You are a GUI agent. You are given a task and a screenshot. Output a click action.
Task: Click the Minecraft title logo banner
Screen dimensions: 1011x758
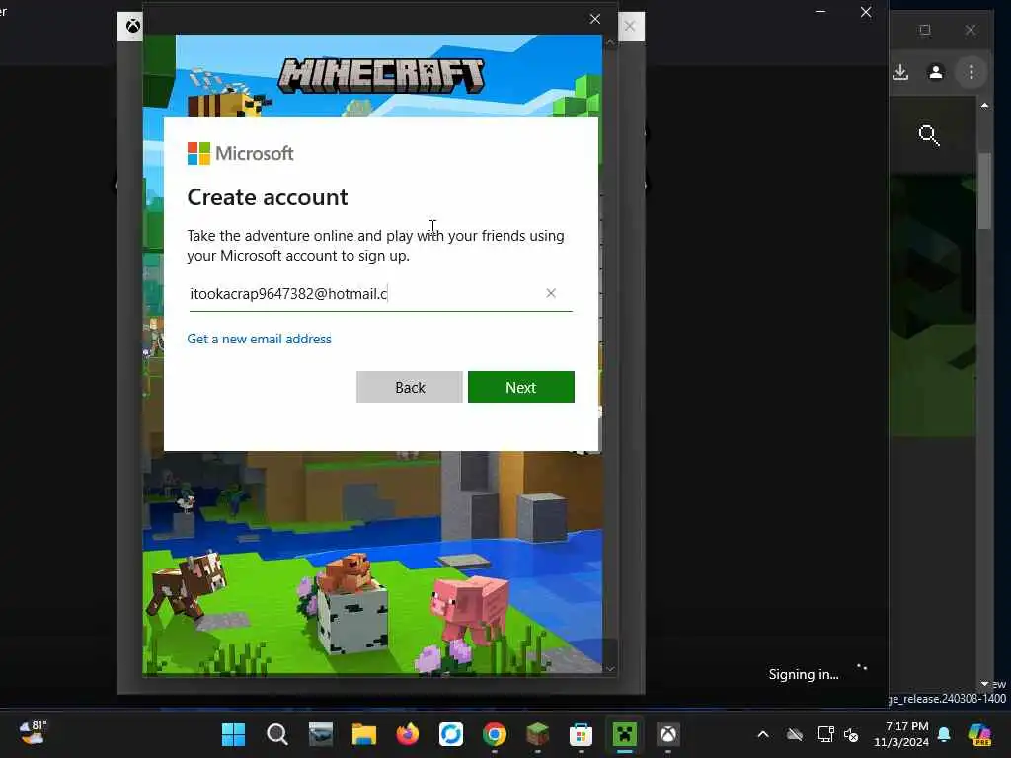coord(381,75)
